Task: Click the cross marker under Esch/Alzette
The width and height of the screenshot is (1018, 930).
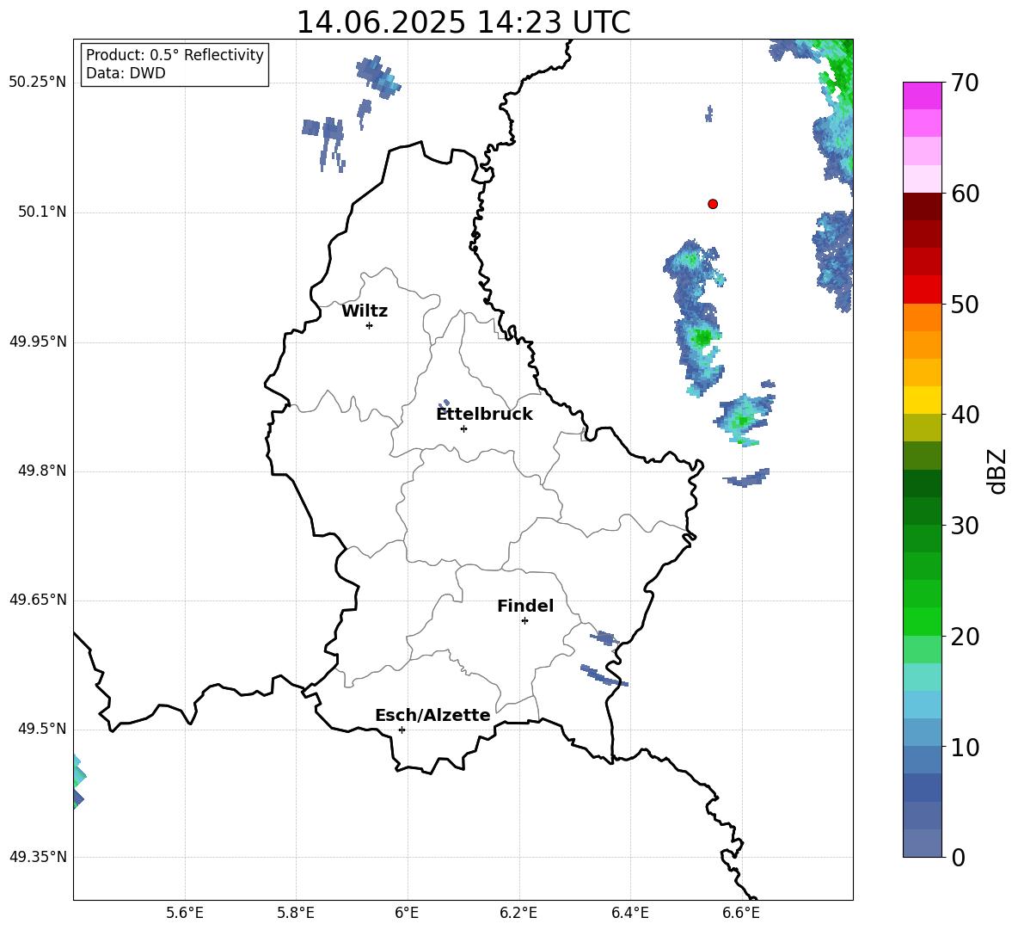Action: (x=402, y=730)
